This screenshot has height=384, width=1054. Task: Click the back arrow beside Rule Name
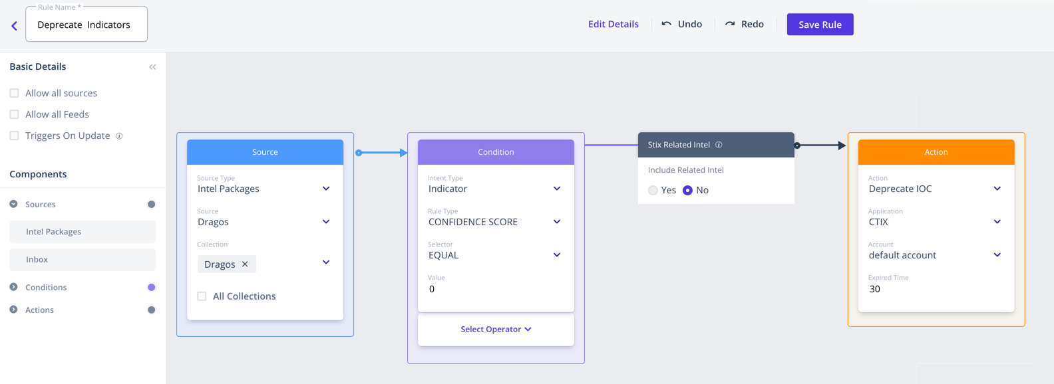(x=14, y=26)
